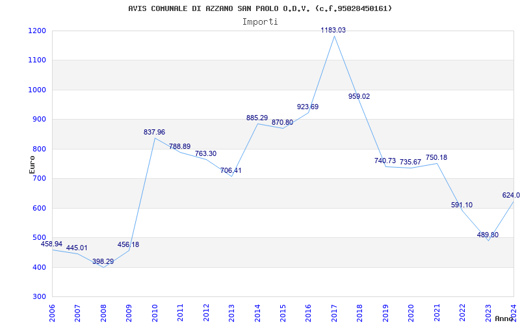Select the 740.73 data label
Viewport: 520px width, 325px height.
tap(385, 161)
